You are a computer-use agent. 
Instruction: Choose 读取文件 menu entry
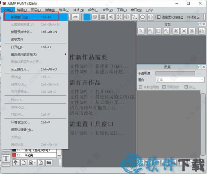(x=36, y=39)
